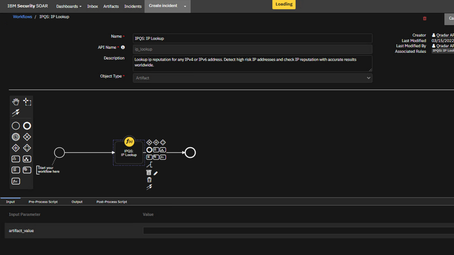Image resolution: width=454 pixels, height=255 pixels.
Task: Switch to the Input tab
Action: tap(10, 202)
